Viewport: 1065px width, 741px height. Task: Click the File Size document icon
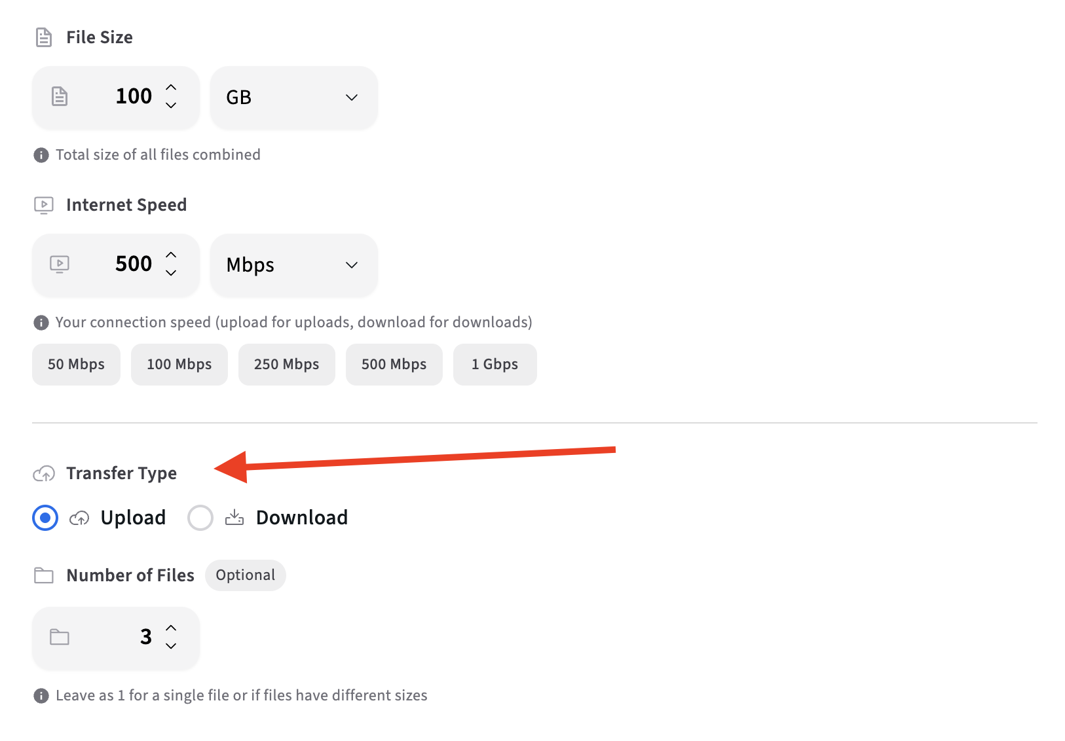(x=43, y=37)
